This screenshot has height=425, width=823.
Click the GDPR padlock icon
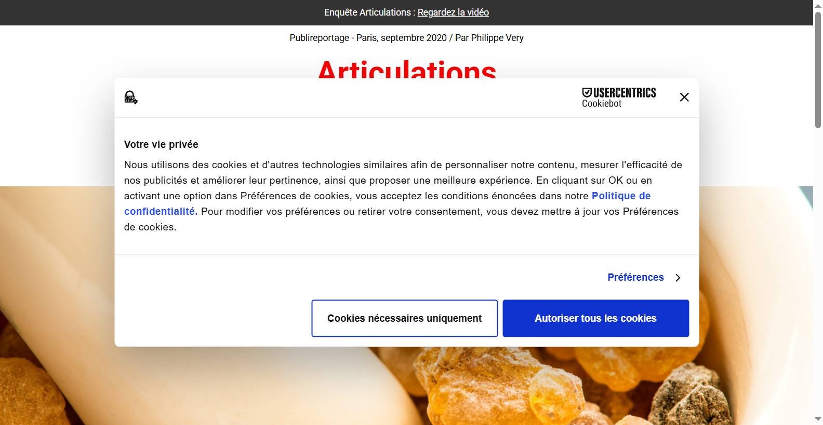[x=131, y=97]
